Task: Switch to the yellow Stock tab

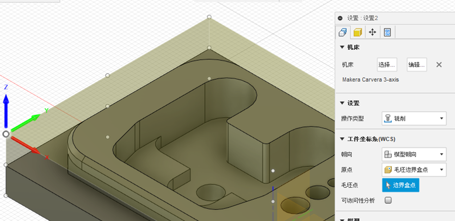Action: pyautogui.click(x=357, y=32)
